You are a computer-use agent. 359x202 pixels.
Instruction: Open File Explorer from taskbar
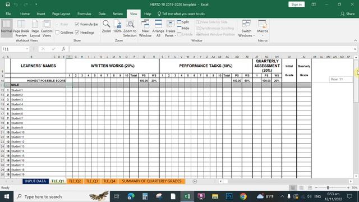tap(215, 196)
